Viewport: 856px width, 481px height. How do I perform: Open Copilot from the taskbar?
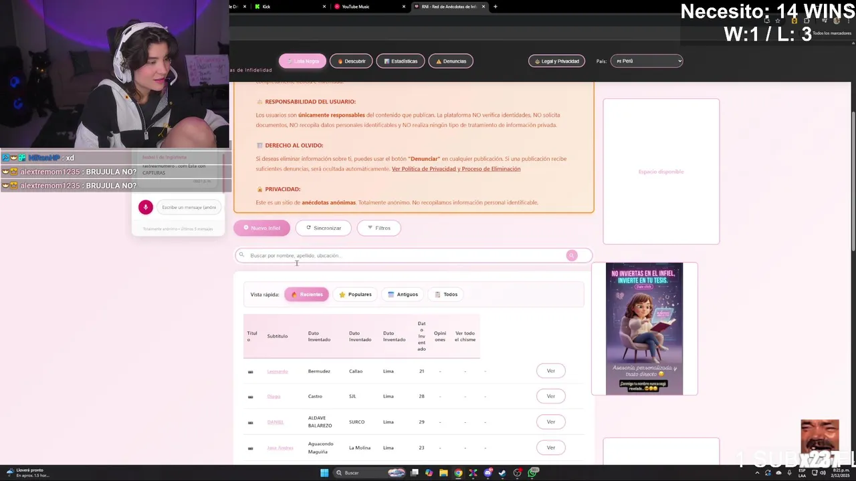[429, 473]
